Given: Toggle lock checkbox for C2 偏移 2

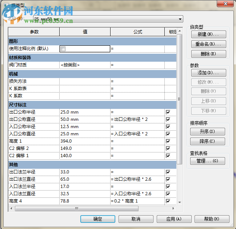Looking at the screenshot, I should coord(168,148).
